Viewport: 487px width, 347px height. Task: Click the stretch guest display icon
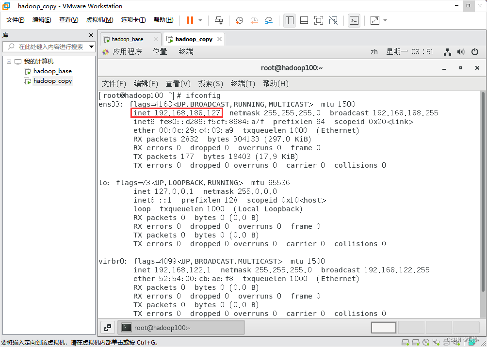(375, 20)
